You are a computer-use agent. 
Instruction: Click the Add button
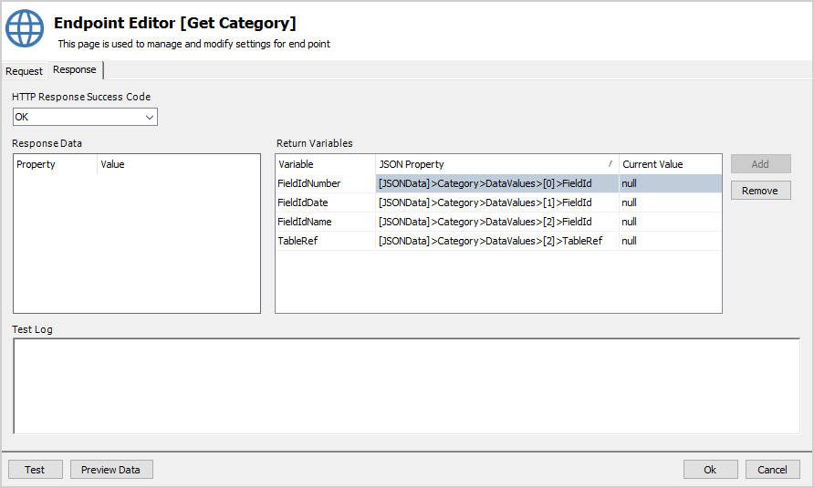(760, 164)
